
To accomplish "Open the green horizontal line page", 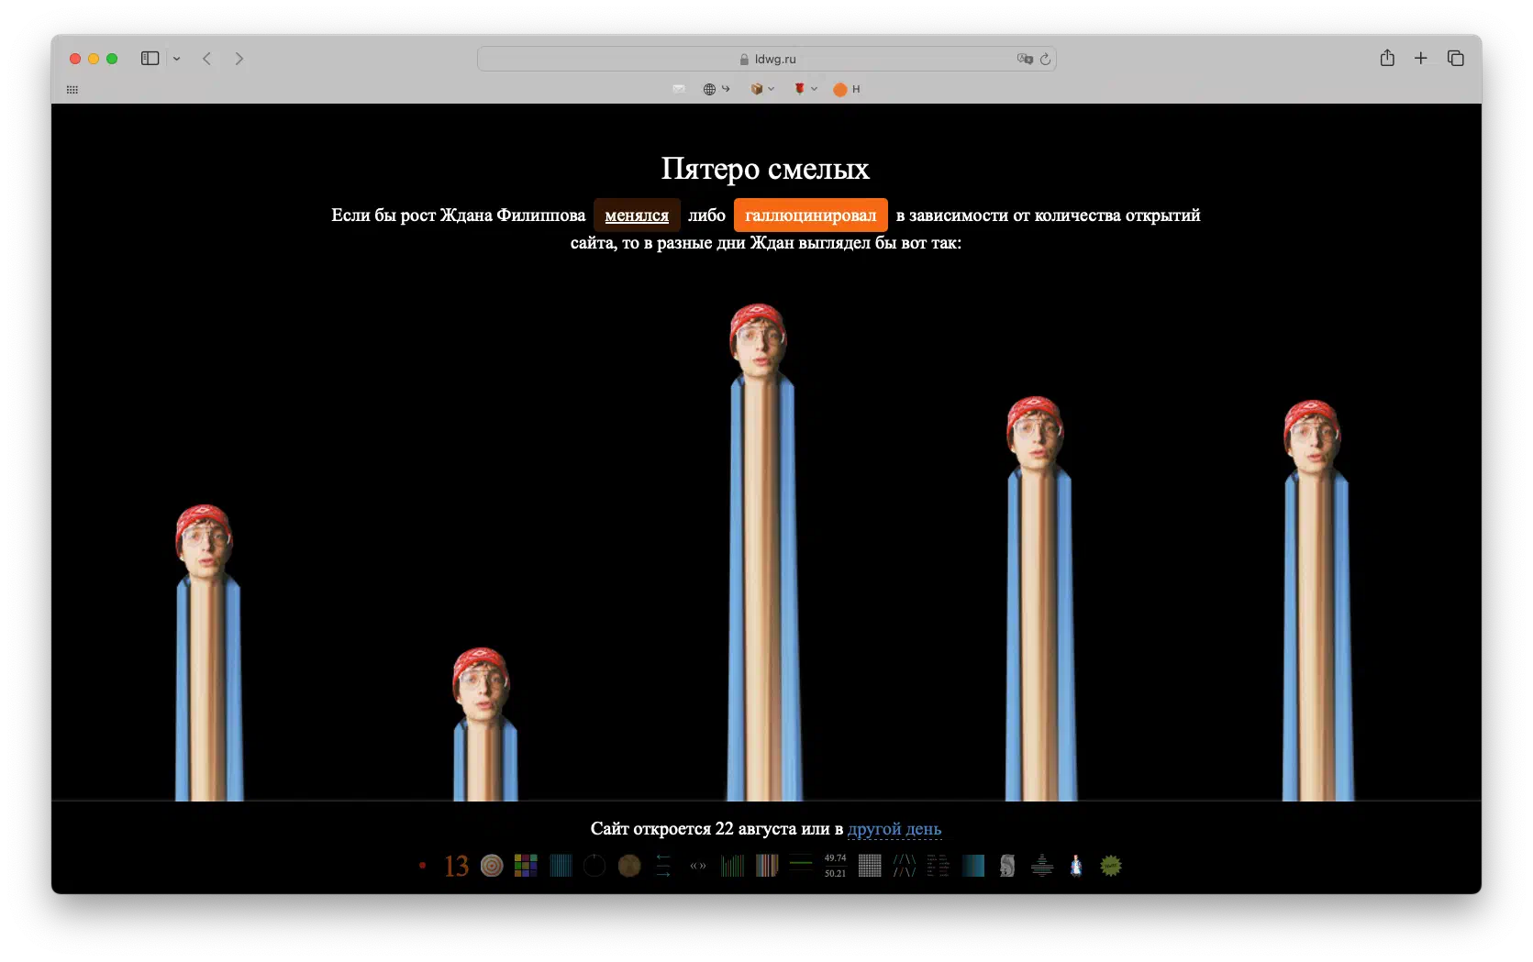I will click(801, 864).
